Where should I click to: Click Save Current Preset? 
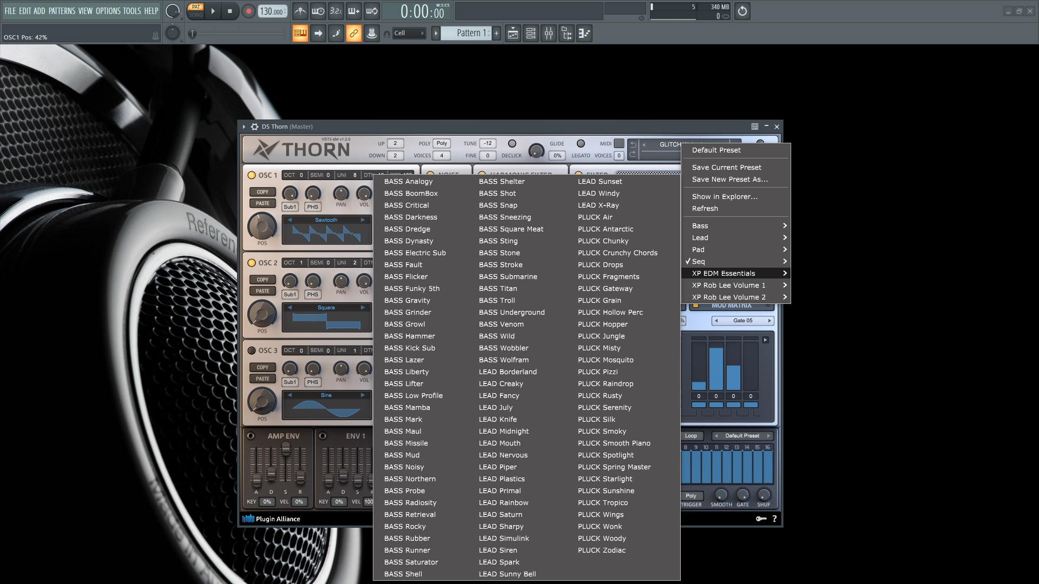click(x=736, y=168)
